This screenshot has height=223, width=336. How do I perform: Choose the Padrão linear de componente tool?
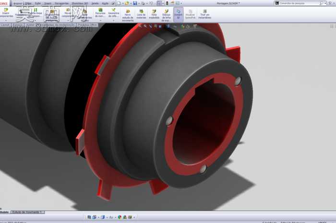(x=36, y=13)
